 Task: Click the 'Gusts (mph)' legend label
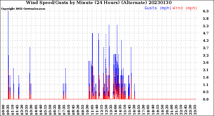[x=158, y=8]
